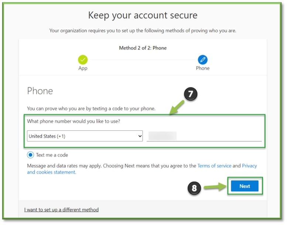Click the blue Next button
This screenshot has height=225, width=287.
[x=245, y=186]
